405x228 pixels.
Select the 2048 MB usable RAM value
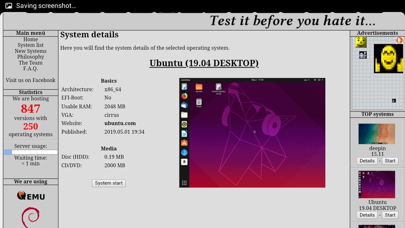115,106
